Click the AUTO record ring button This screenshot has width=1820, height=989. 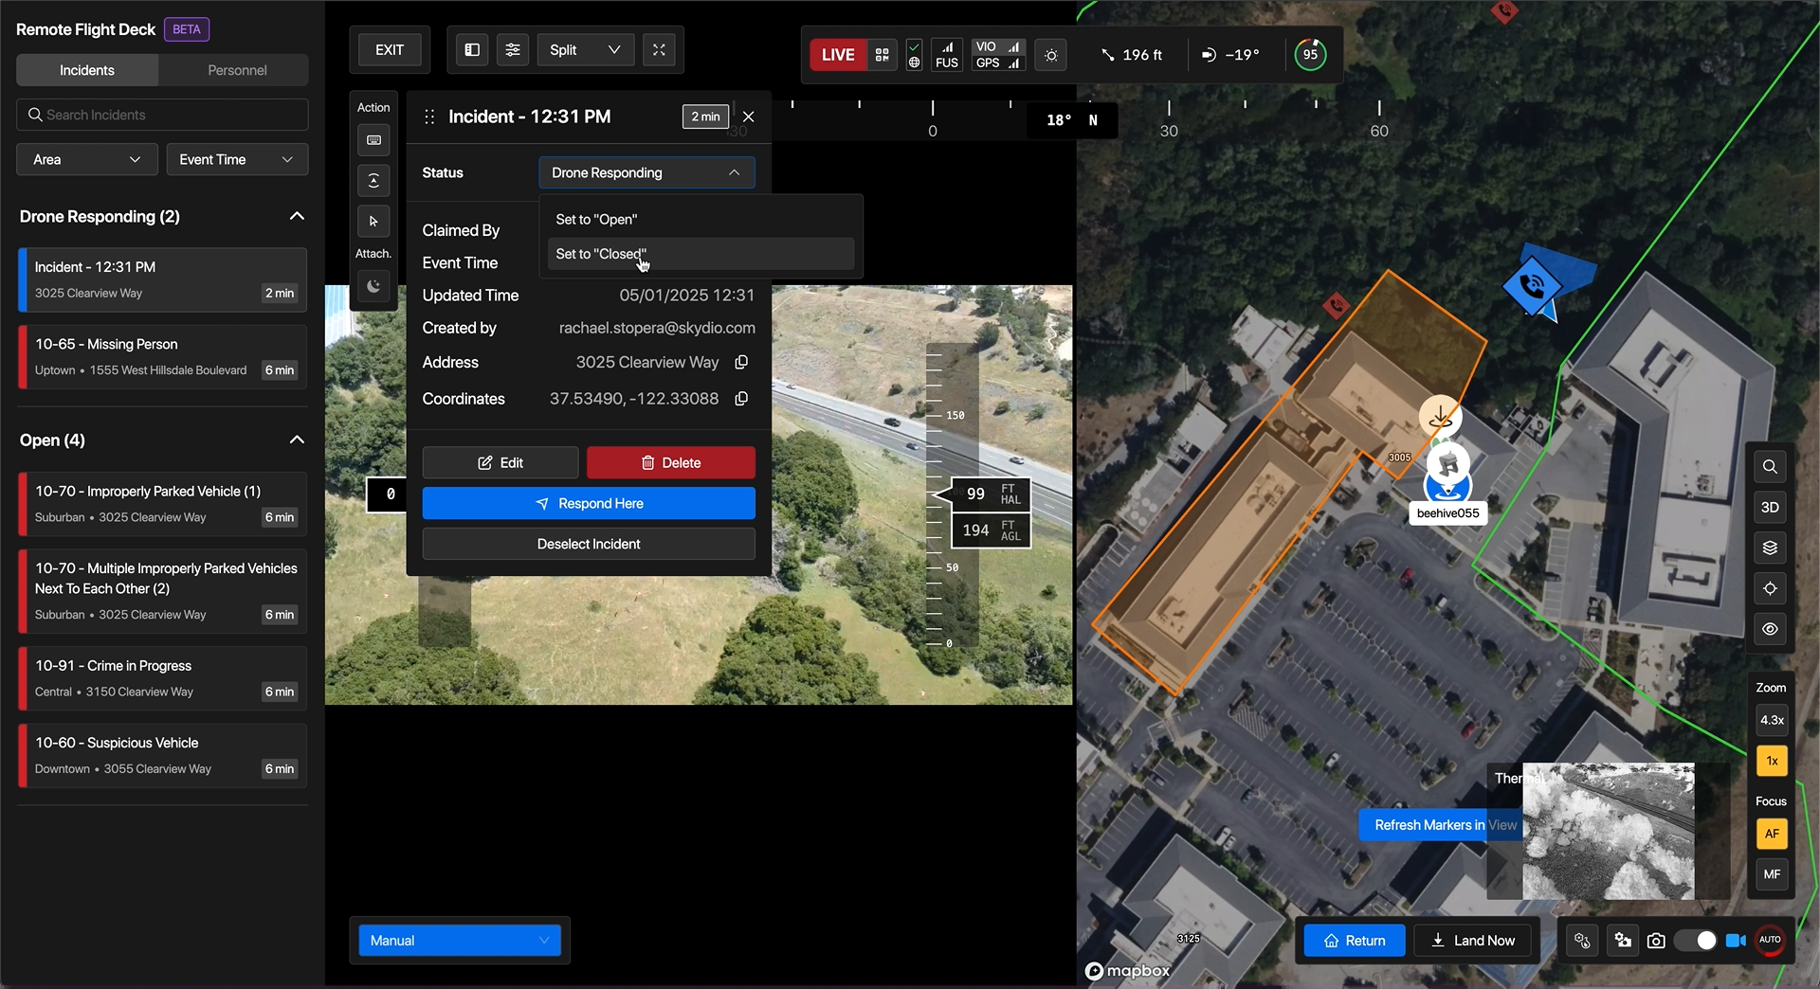pos(1770,940)
